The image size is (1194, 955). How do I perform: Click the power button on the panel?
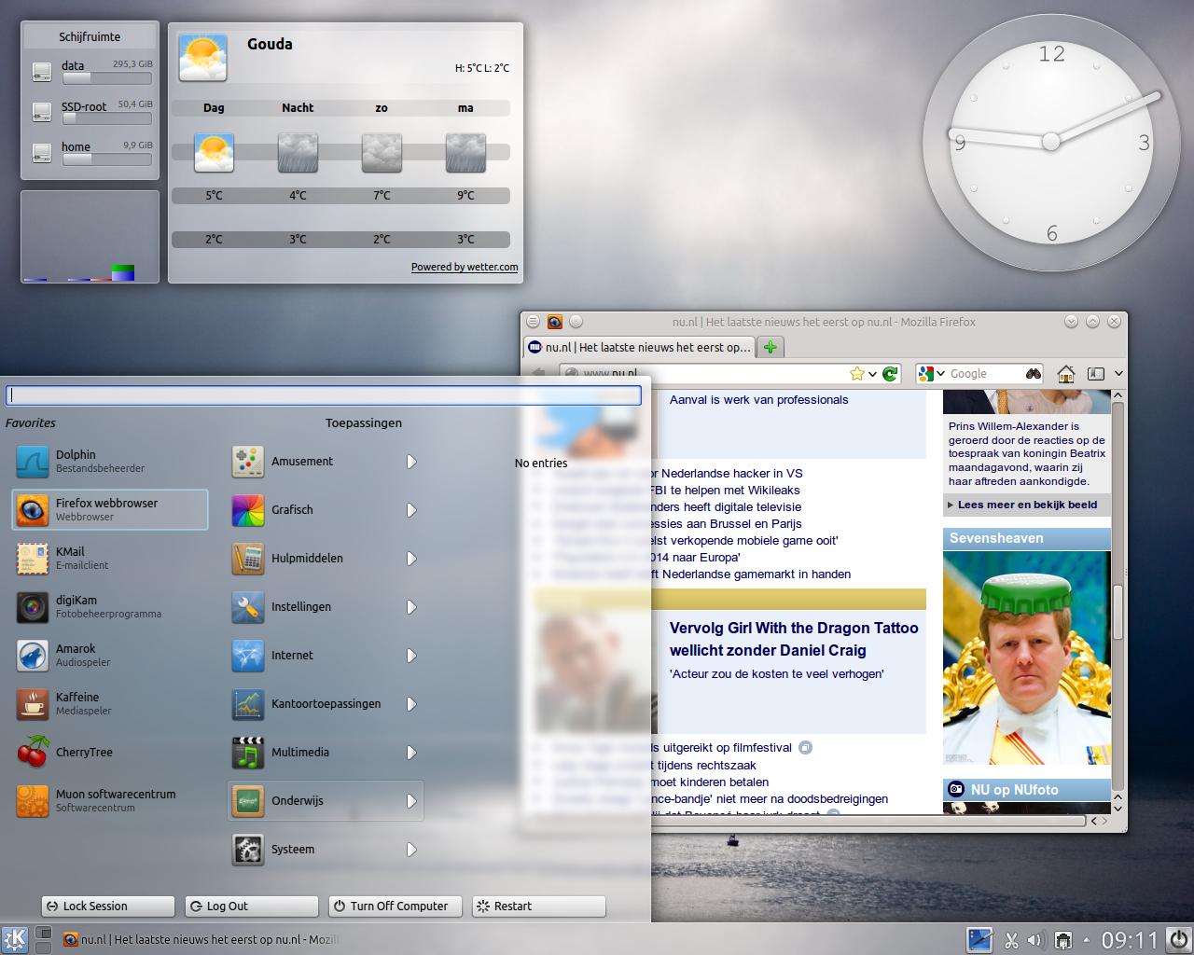point(1178,939)
